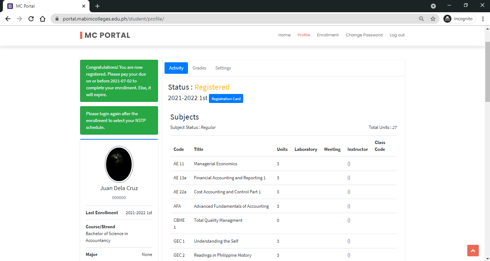Go to the browser home page icon

click(x=43, y=19)
